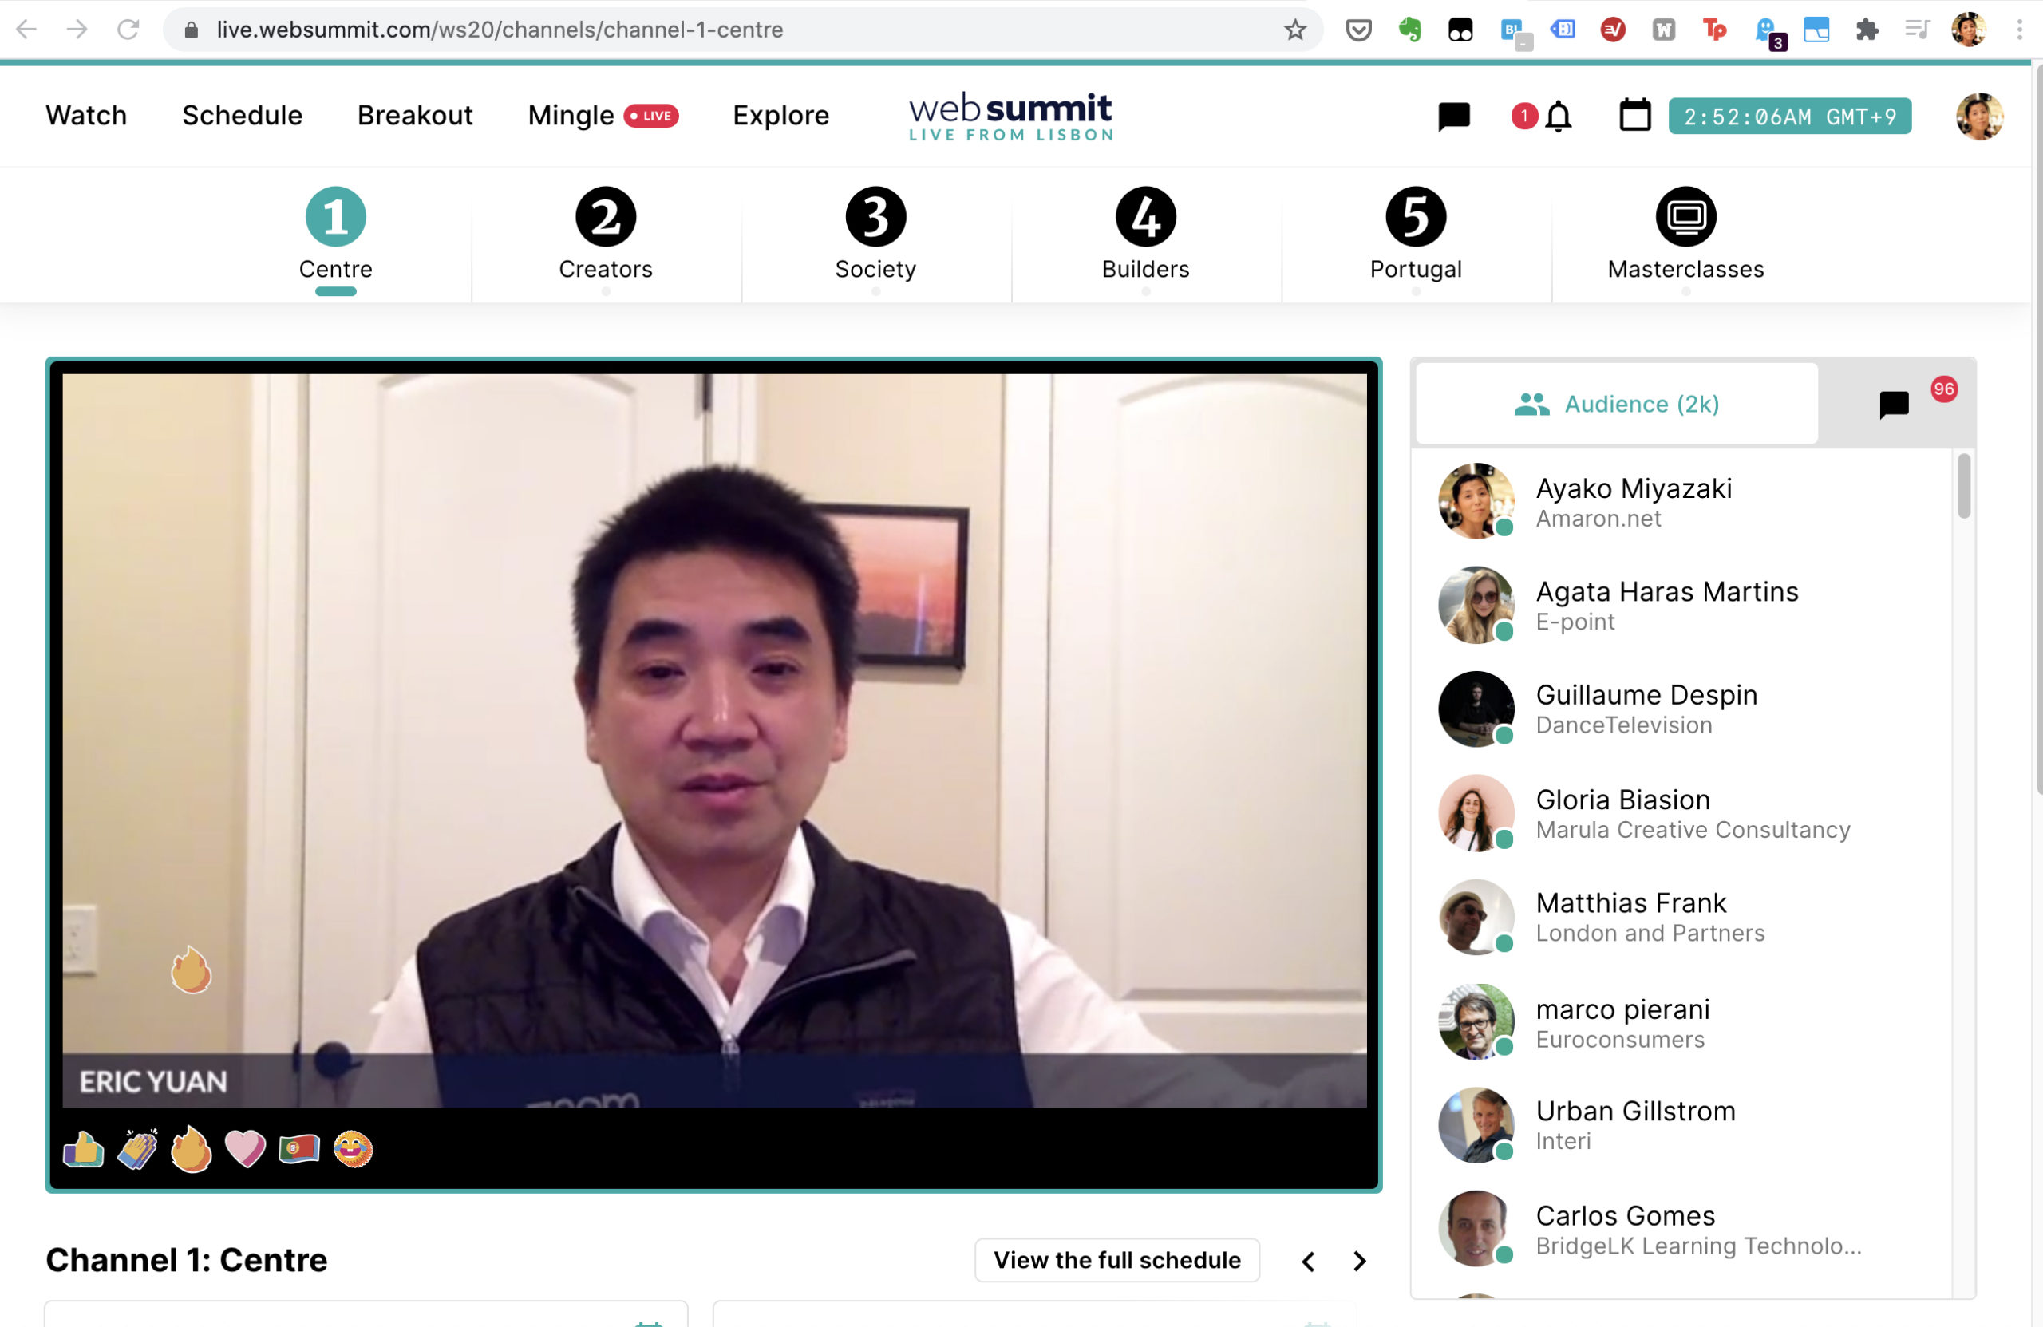Send the laughing face reaction
This screenshot has width=2043, height=1327.
coord(353,1149)
